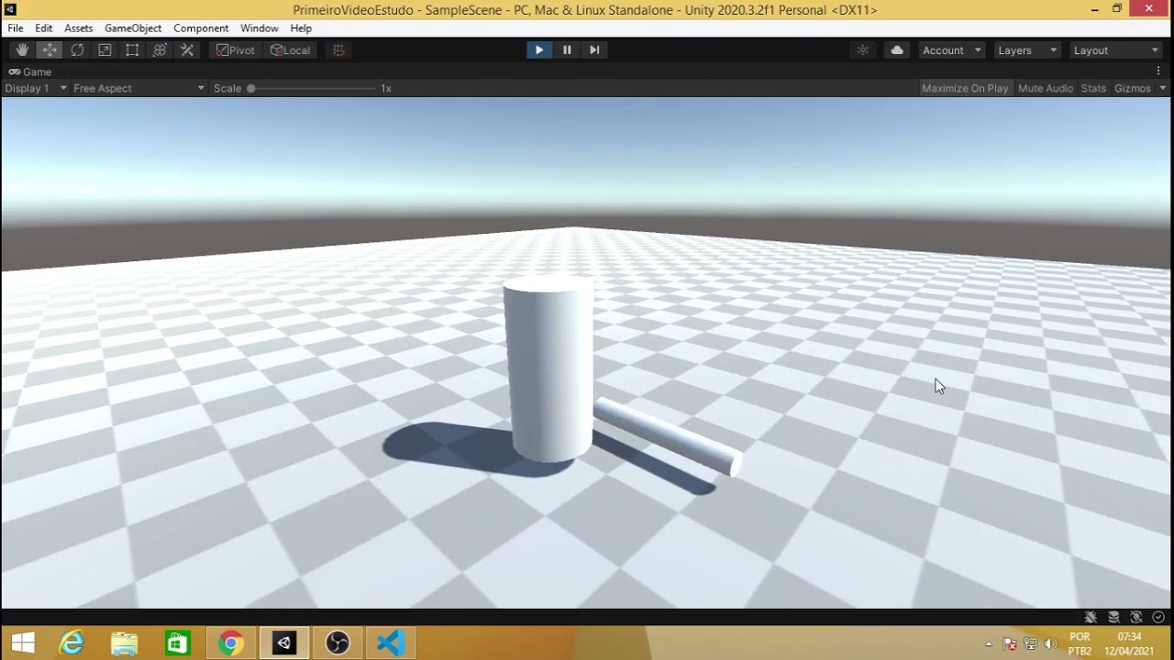Switch to Unity taskbar icon
Viewport: 1174px width, 660px height.
(284, 643)
